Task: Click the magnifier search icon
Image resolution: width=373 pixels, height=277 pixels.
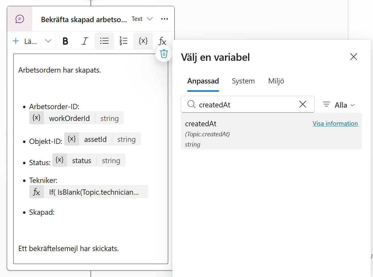Action: (192, 104)
